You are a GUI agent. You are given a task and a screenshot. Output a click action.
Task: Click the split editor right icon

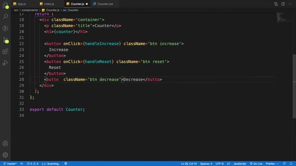[x=283, y=4]
